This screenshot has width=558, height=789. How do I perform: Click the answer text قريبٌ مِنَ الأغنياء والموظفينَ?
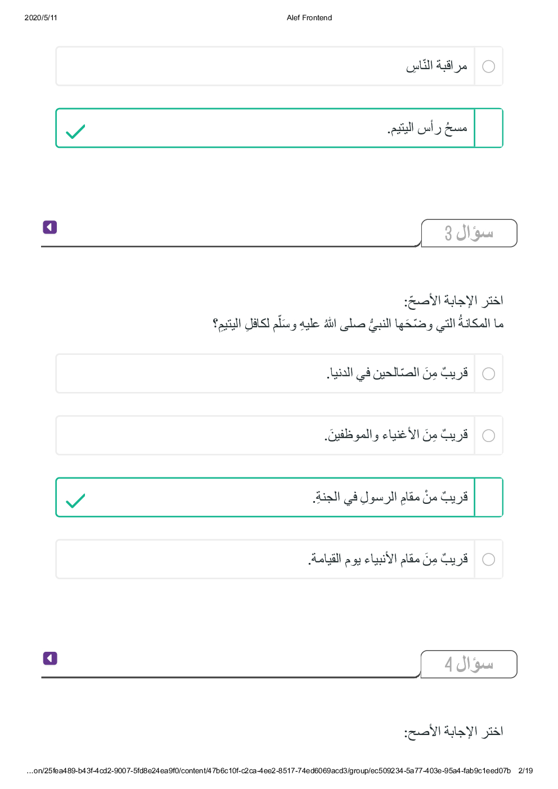point(396,435)
